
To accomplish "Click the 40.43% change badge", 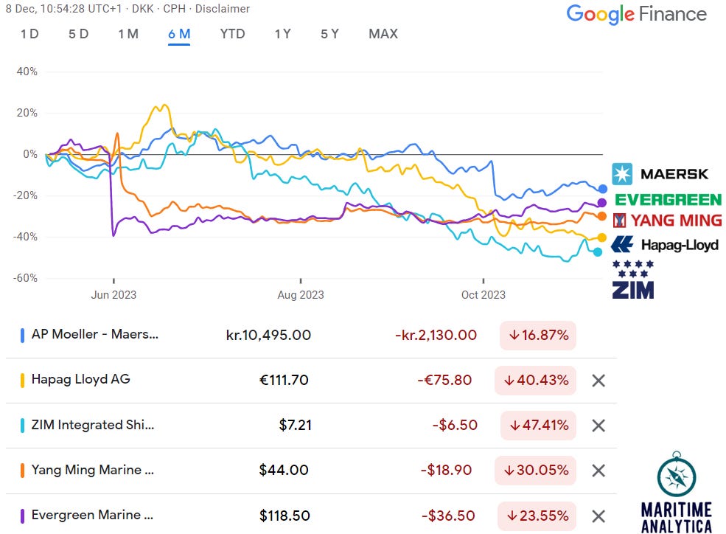I will [x=535, y=381].
